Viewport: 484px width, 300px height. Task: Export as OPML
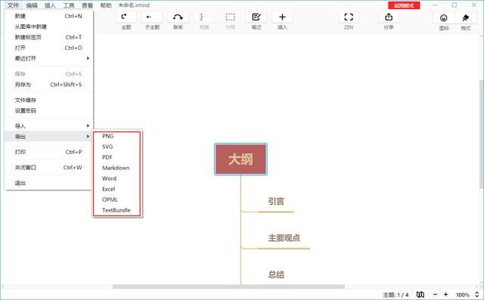(116, 199)
